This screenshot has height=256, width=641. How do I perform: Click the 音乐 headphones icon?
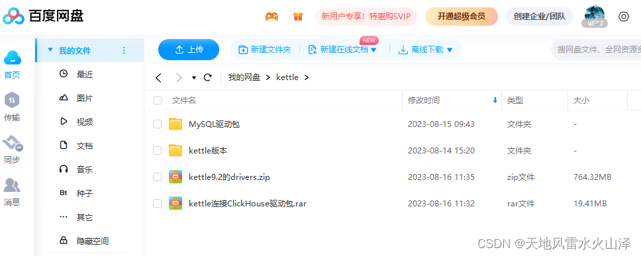(64, 169)
